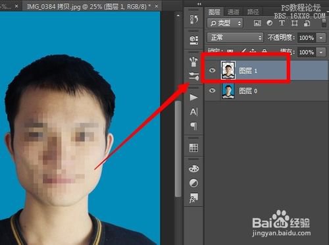Open the Swatches grid panel icon
The height and width of the screenshot is (245, 329).
[193, 148]
